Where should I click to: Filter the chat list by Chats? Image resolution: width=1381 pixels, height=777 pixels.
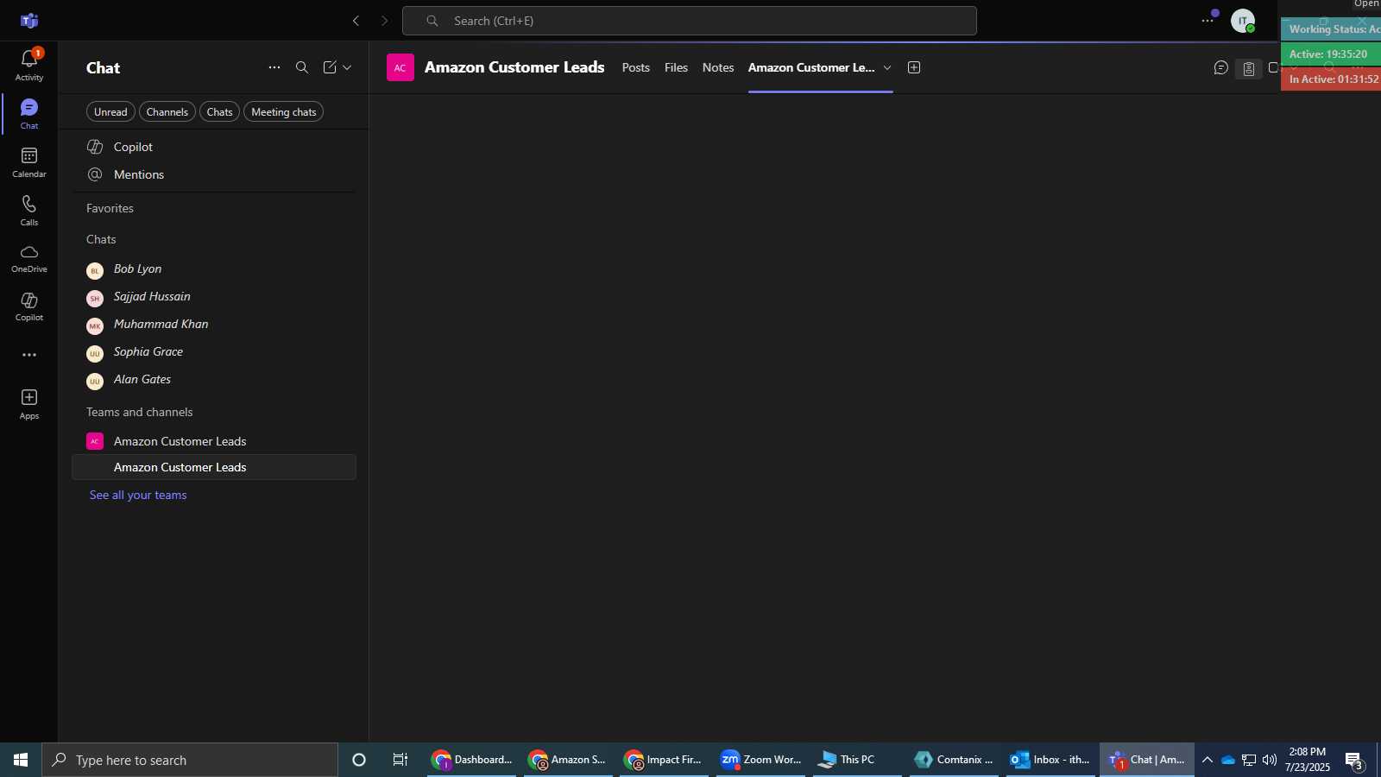point(220,112)
